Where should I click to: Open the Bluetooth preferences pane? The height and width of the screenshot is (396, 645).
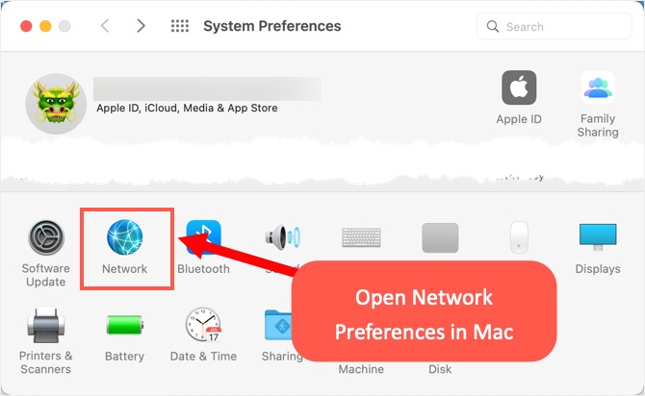coord(204,247)
